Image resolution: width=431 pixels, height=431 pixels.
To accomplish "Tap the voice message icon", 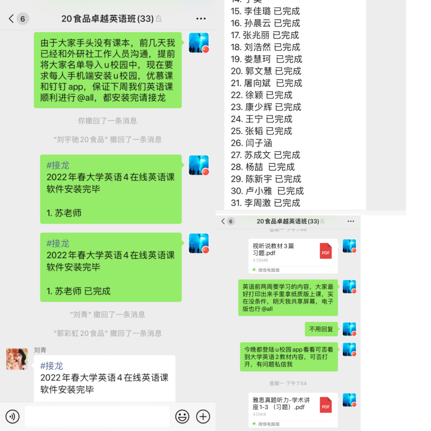I will point(13,417).
